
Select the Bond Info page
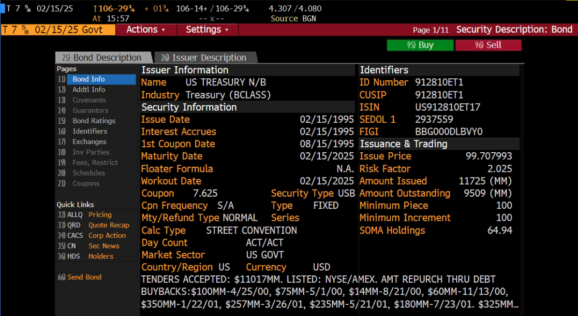[101, 79]
